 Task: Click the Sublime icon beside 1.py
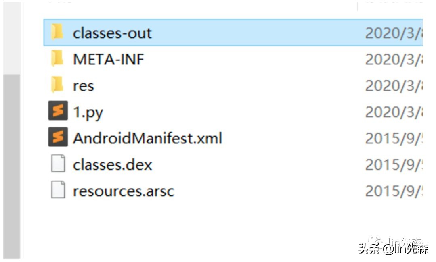58,112
